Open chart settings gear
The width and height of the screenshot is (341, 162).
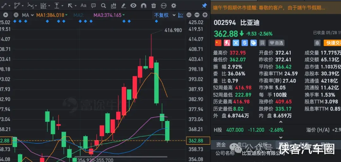click(174, 6)
